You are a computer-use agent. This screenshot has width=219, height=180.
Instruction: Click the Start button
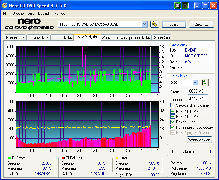(x=174, y=24)
